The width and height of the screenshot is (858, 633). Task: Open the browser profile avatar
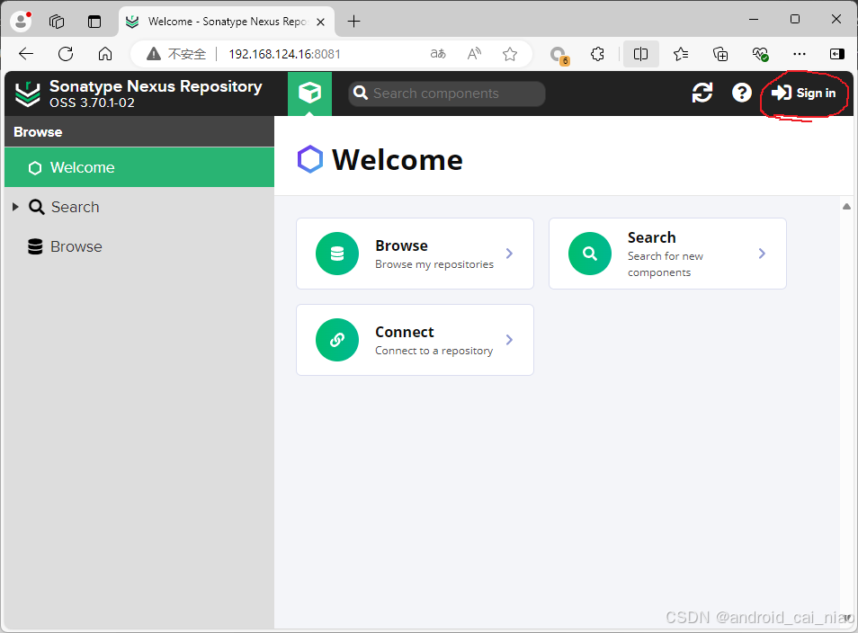(x=21, y=22)
